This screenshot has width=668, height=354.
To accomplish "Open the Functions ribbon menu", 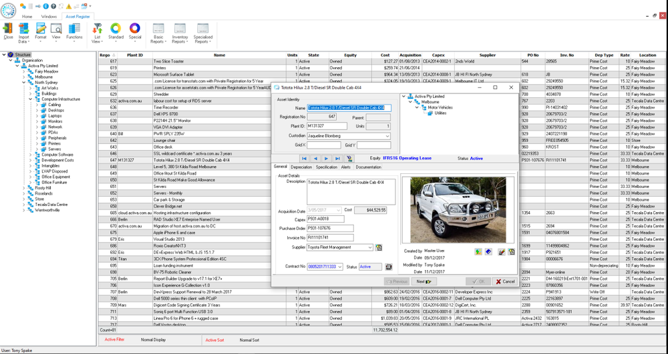I will pos(74,33).
